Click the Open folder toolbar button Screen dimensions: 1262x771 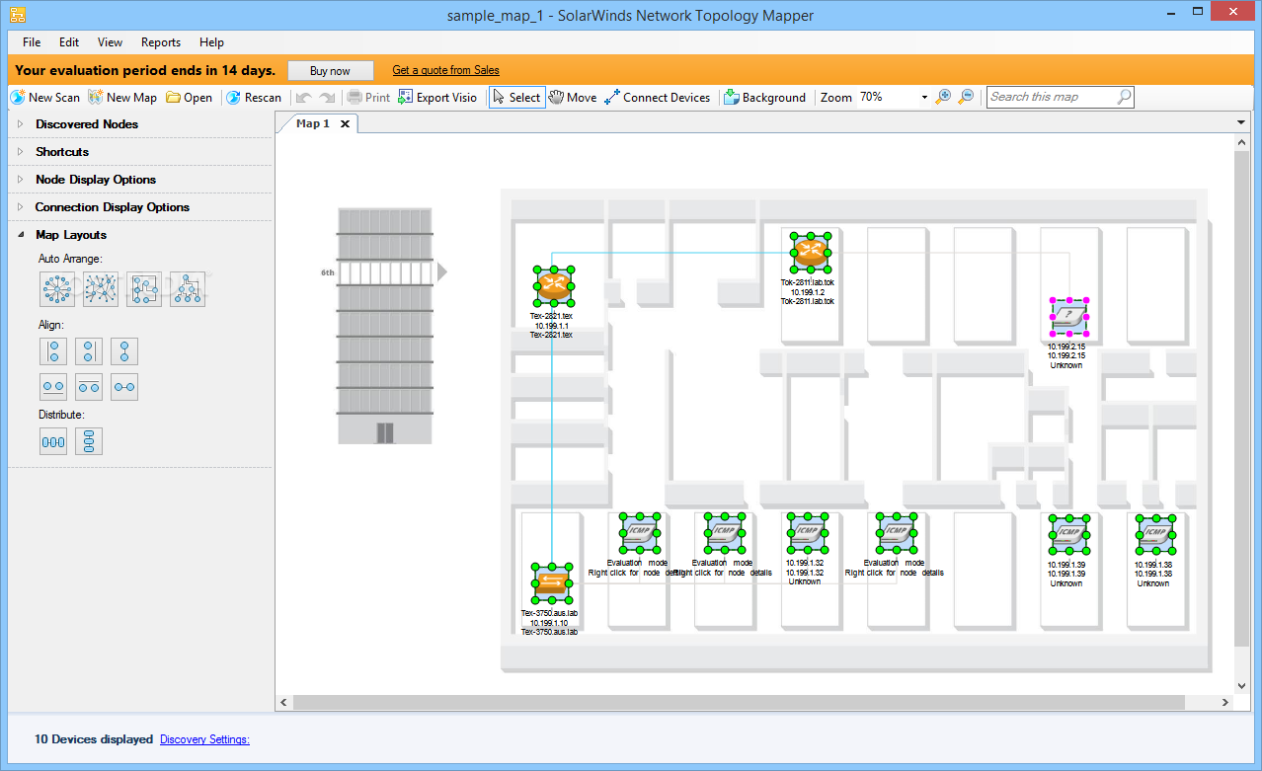[x=189, y=98]
